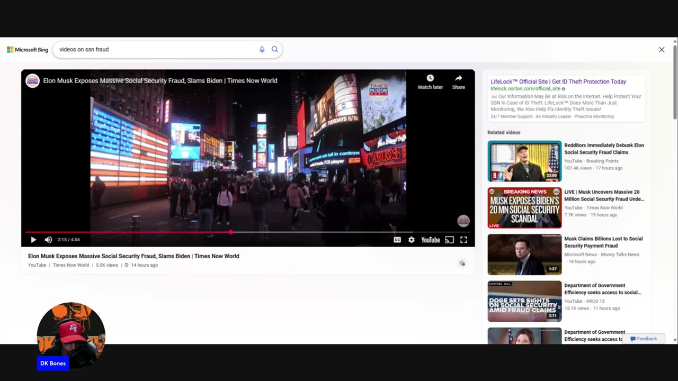Open Musk Exposes Biden's scandal thumbnail
678x381 pixels.
524,208
